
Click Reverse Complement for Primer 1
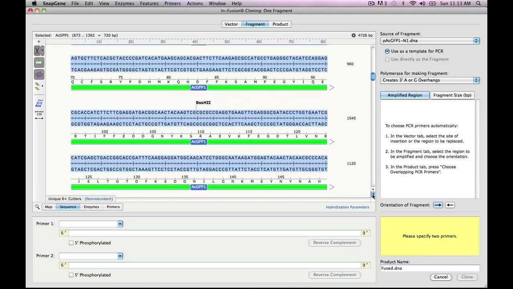(335, 243)
